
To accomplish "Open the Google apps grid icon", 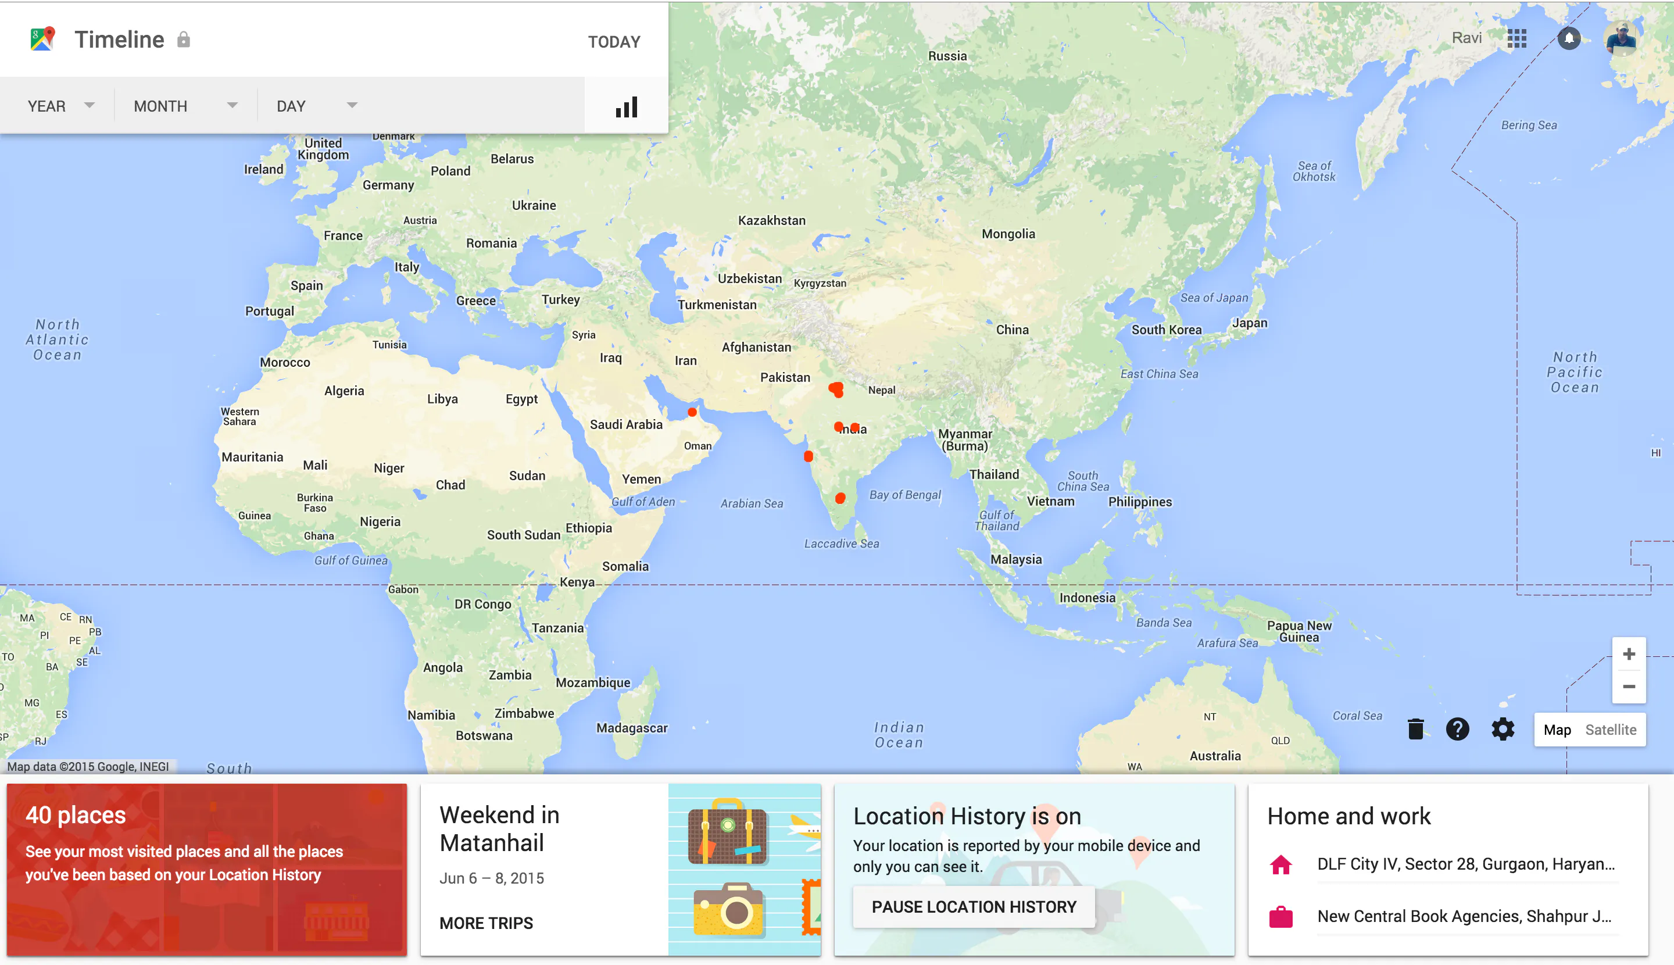I will (x=1517, y=38).
